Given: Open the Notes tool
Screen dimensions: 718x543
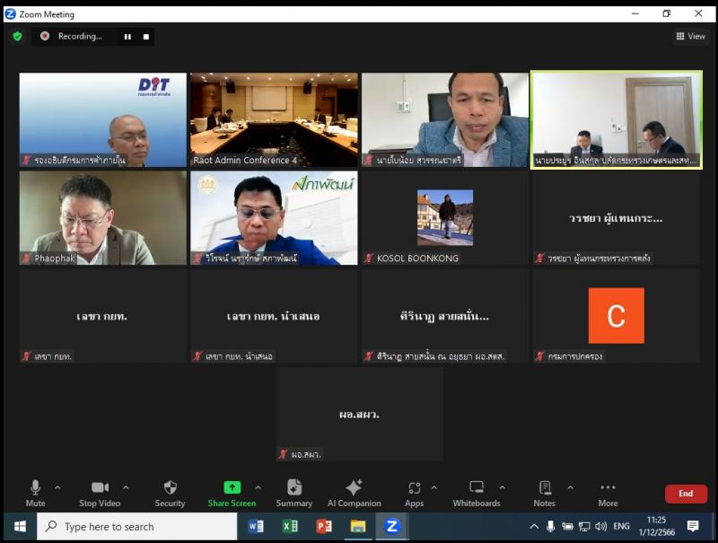Looking at the screenshot, I should (544, 492).
